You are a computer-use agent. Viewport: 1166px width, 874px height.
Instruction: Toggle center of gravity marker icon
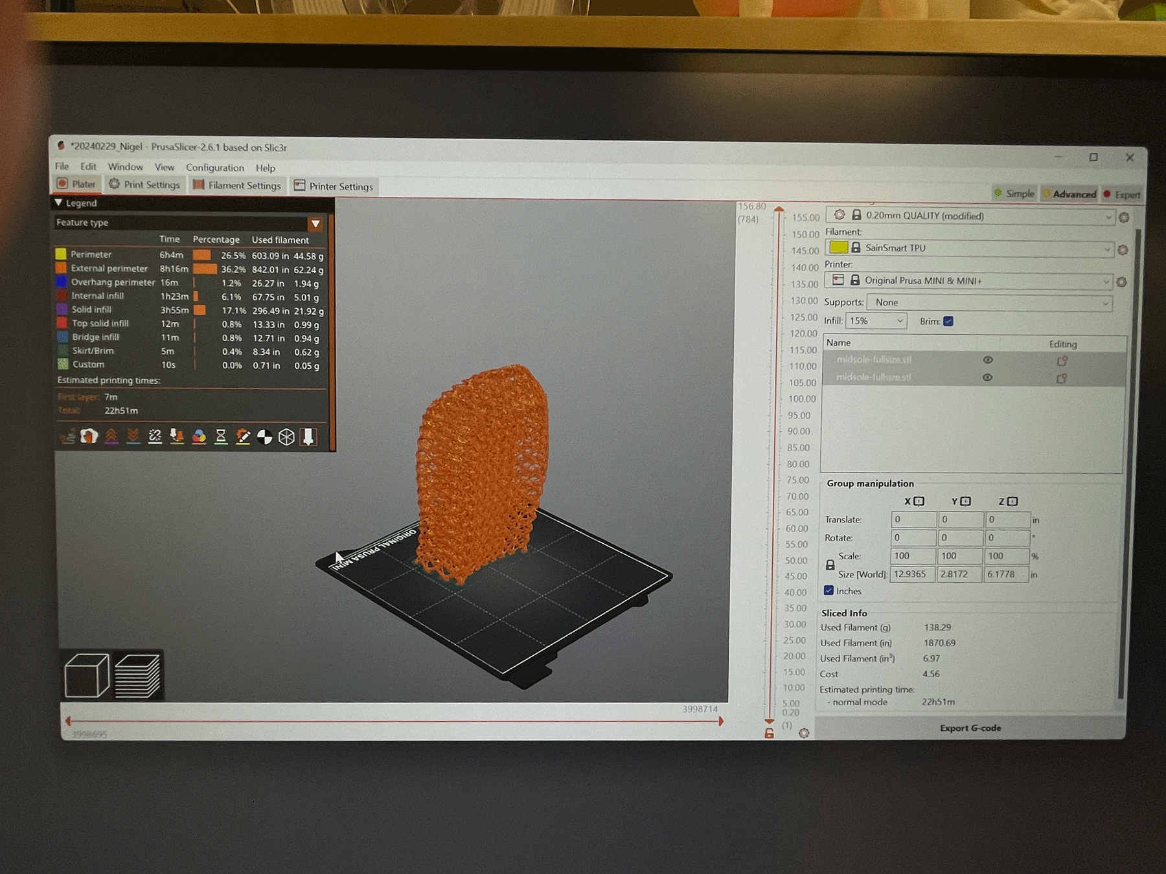(x=264, y=437)
